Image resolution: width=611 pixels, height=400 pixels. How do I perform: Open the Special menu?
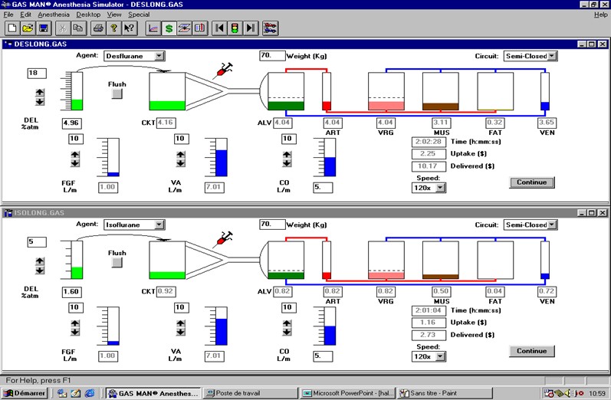tap(139, 15)
